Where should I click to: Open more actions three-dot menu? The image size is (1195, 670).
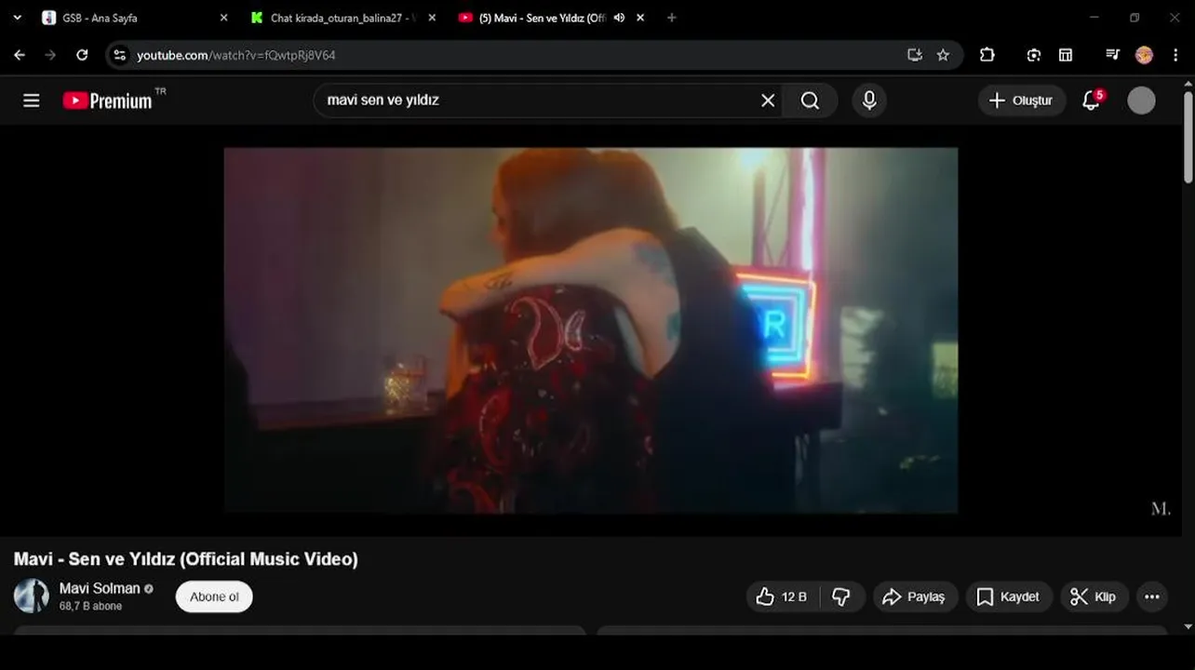tap(1152, 596)
